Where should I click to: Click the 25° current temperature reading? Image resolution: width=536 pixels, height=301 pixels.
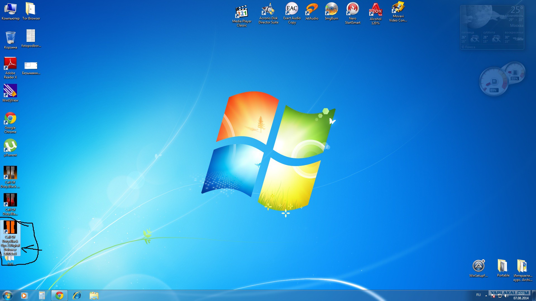point(517,10)
